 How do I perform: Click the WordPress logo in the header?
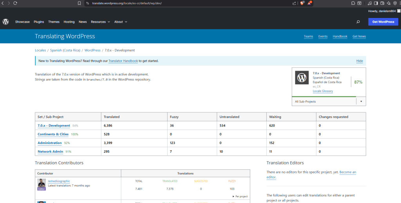click(x=5, y=22)
